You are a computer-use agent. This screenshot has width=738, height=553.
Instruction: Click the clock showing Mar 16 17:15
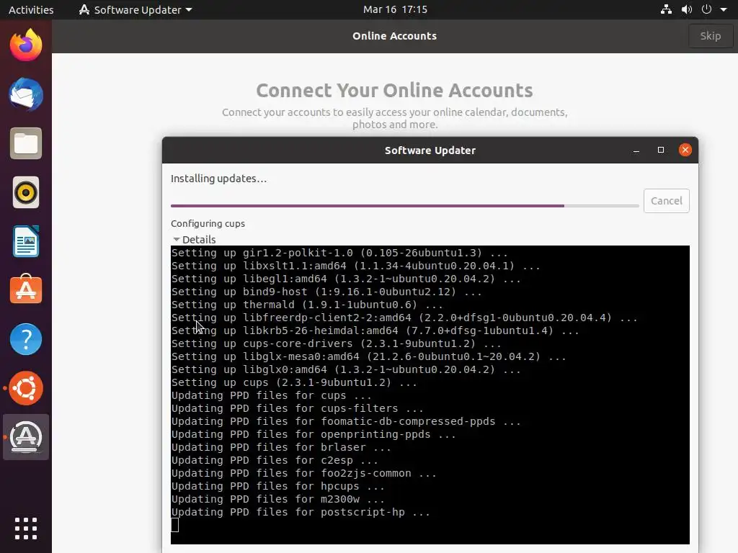[395, 9]
